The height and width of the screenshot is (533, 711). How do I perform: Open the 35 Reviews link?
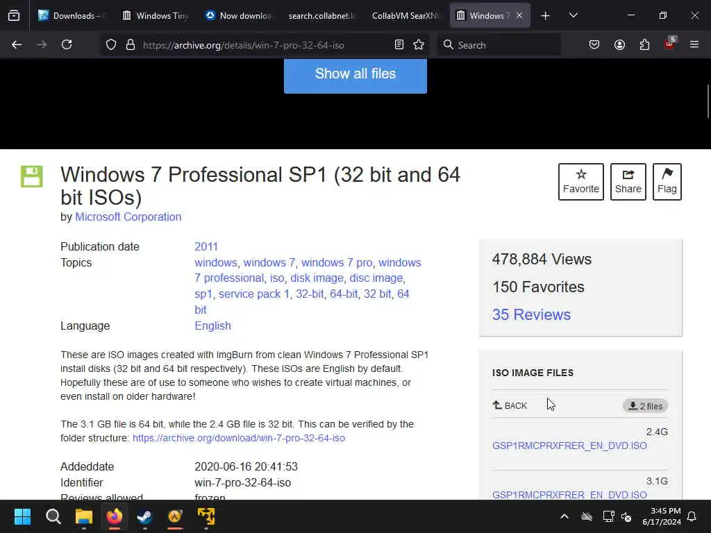[531, 314]
